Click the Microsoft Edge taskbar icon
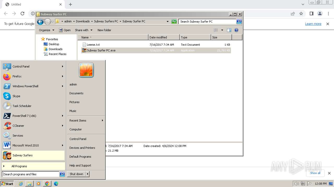 (56, 184)
